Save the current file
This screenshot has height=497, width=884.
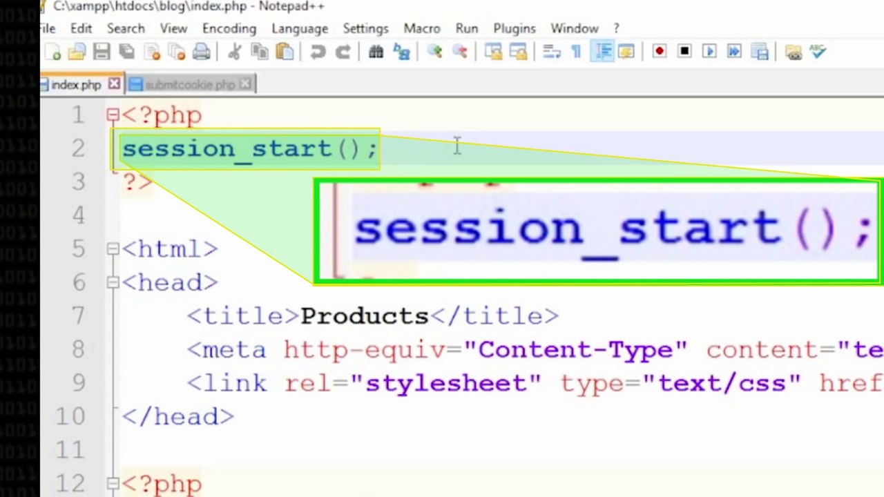point(102,52)
